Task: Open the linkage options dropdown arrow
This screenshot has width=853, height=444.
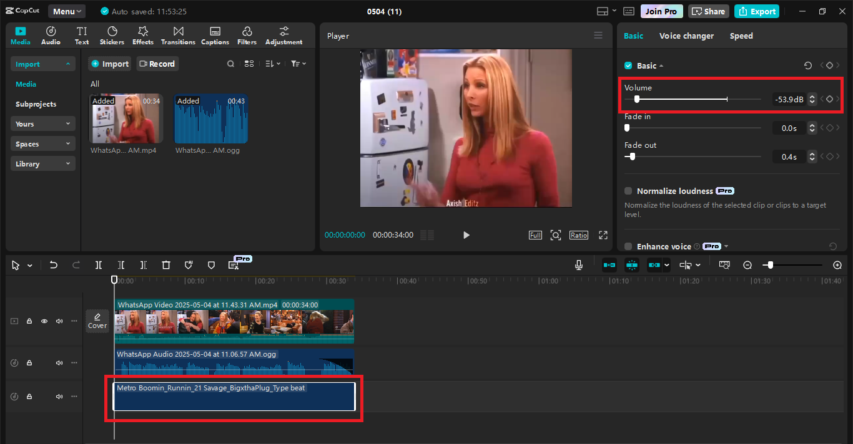Action: 666,265
